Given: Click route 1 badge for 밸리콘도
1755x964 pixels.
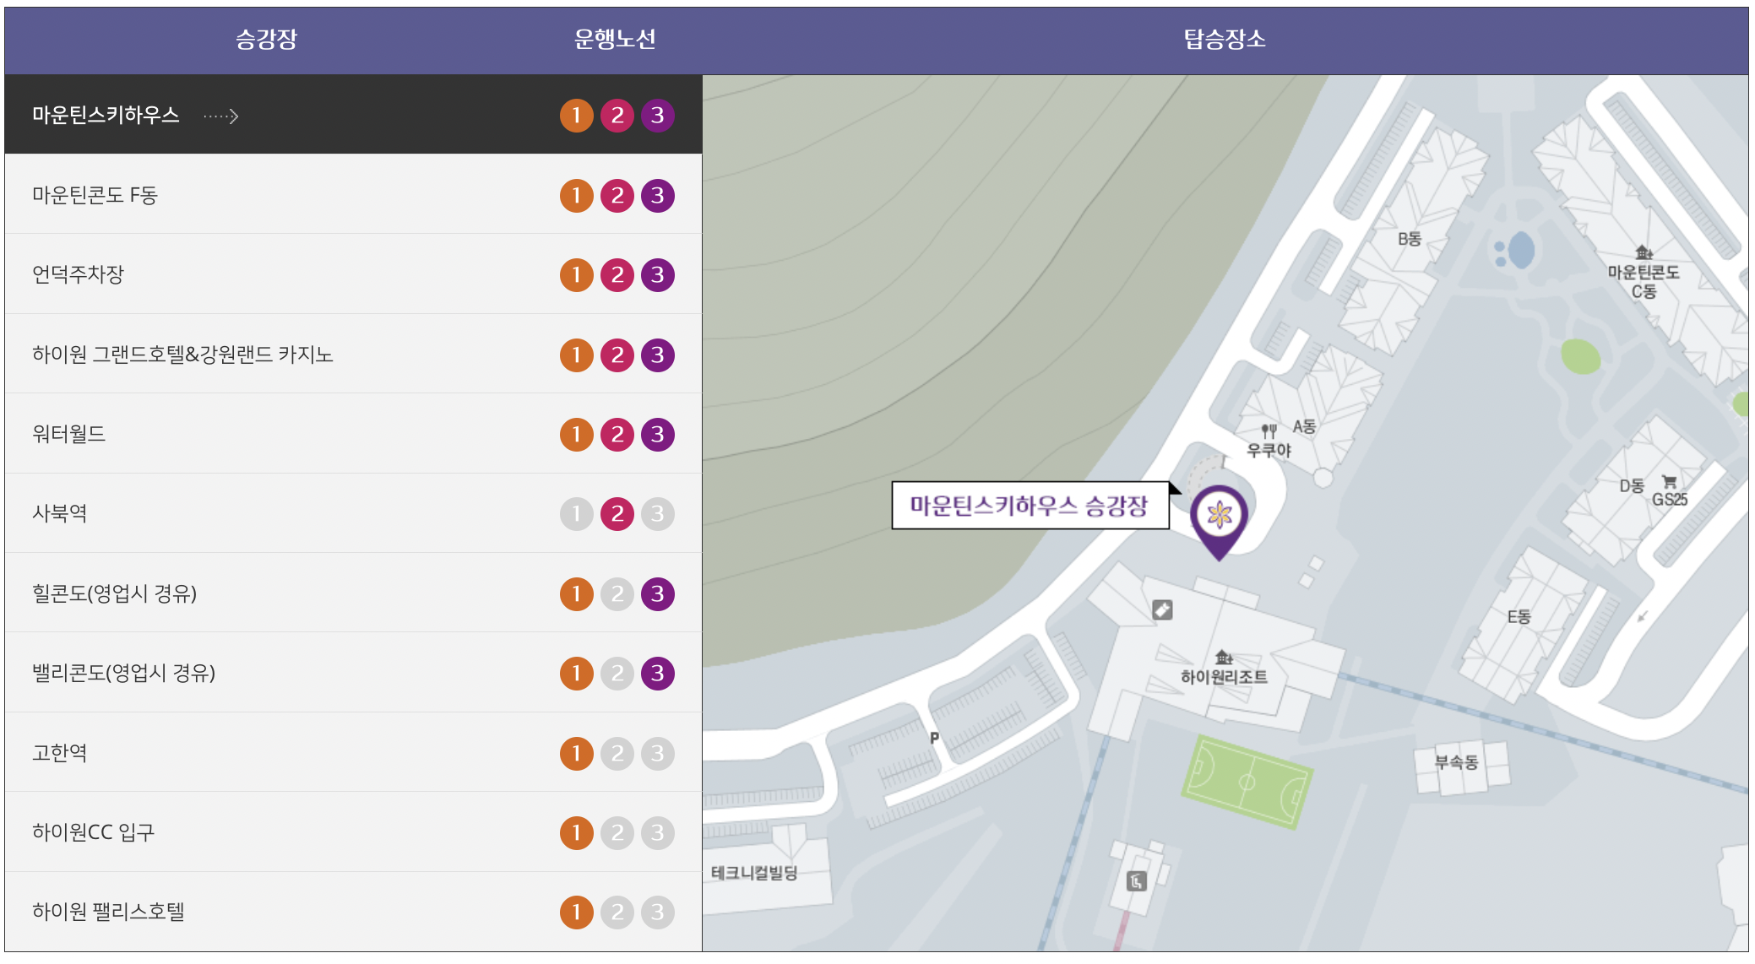Looking at the screenshot, I should (577, 674).
